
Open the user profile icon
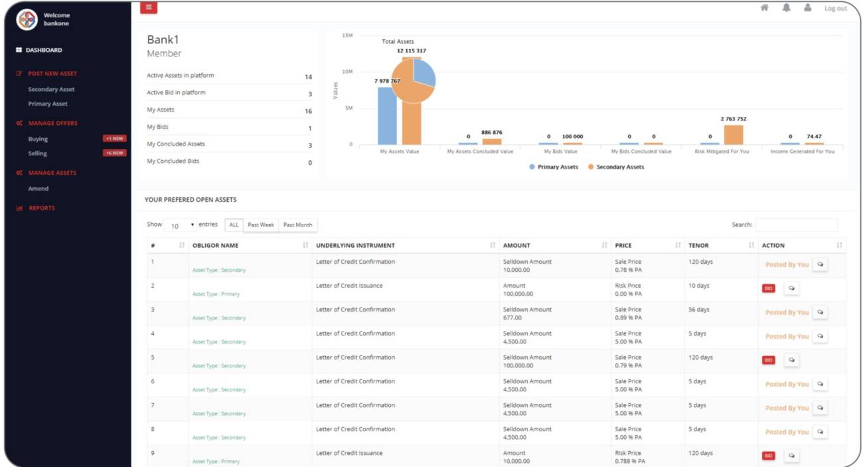(x=807, y=8)
